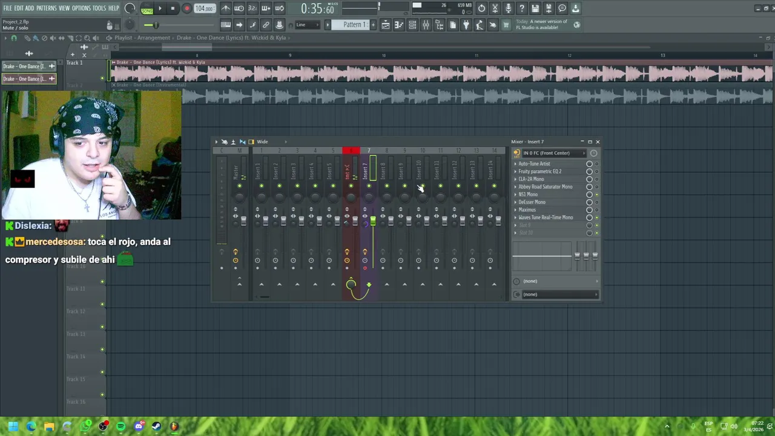Open the PATTERNS menu
This screenshot has width=775, height=436.
46,8
